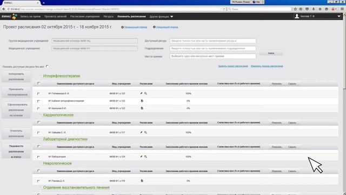Open the 'Расписание учреждения' menu
The image size is (346, 195).
(x=85, y=16)
